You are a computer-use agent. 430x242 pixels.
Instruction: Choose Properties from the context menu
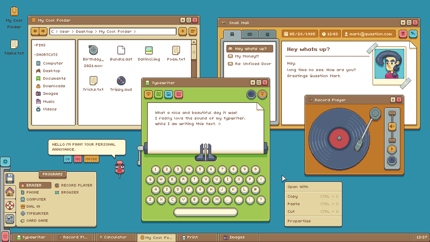(299, 221)
